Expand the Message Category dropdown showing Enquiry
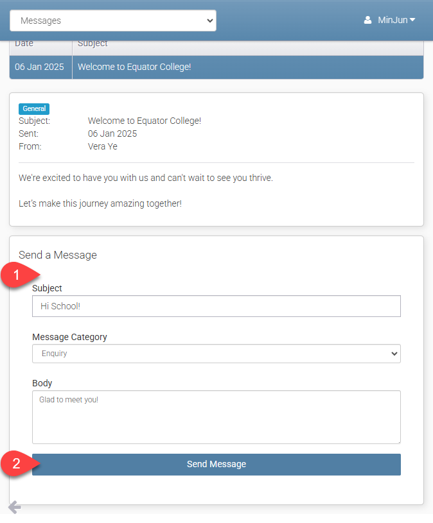This screenshot has height=523, width=433. coord(216,354)
